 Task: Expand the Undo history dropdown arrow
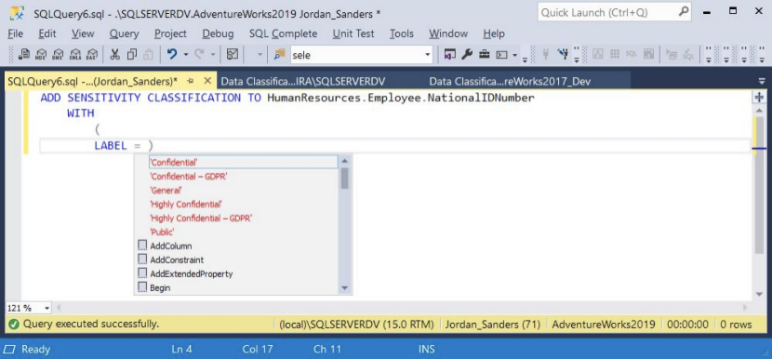pos(186,55)
